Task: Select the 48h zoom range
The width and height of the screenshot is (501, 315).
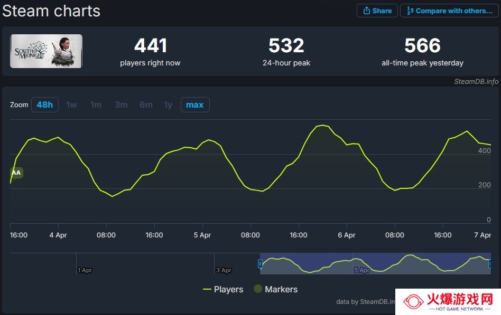Action: (x=45, y=104)
